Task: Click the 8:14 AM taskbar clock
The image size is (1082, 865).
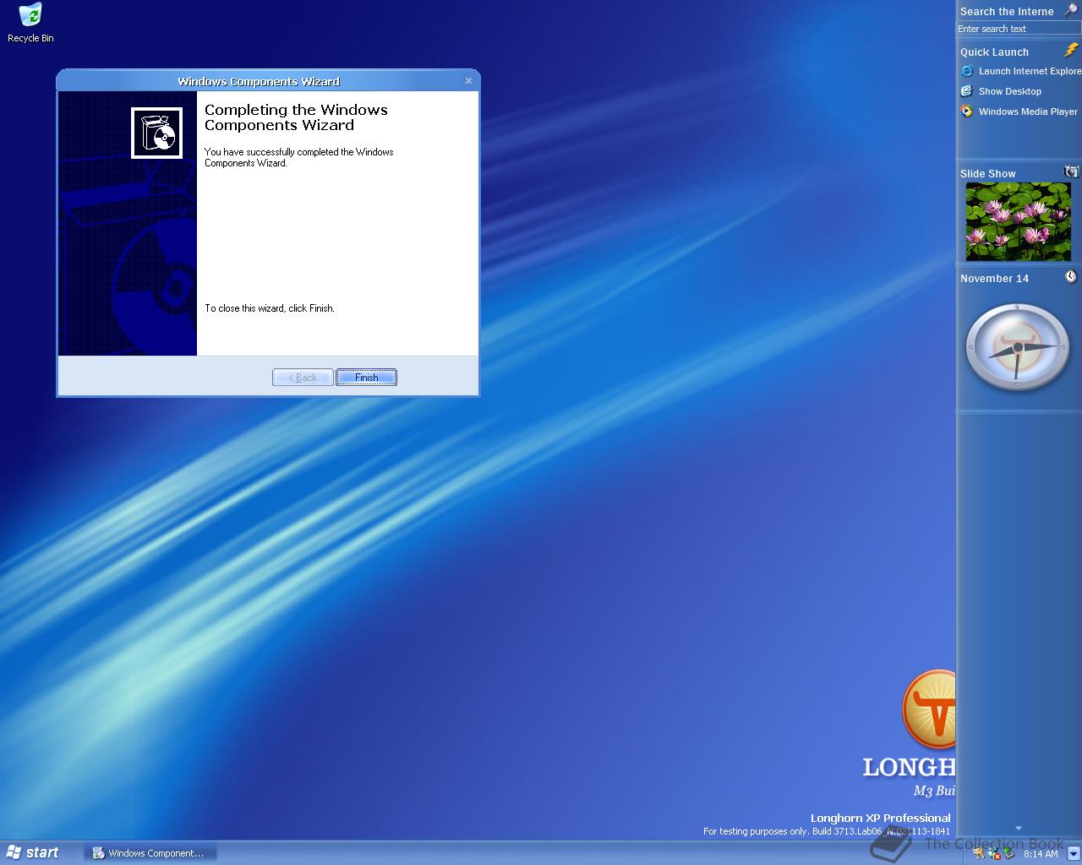Action: (x=1041, y=854)
